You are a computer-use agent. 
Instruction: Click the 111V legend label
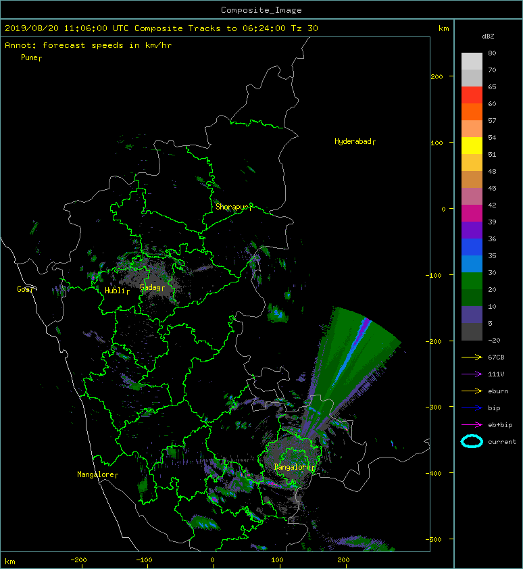(496, 374)
